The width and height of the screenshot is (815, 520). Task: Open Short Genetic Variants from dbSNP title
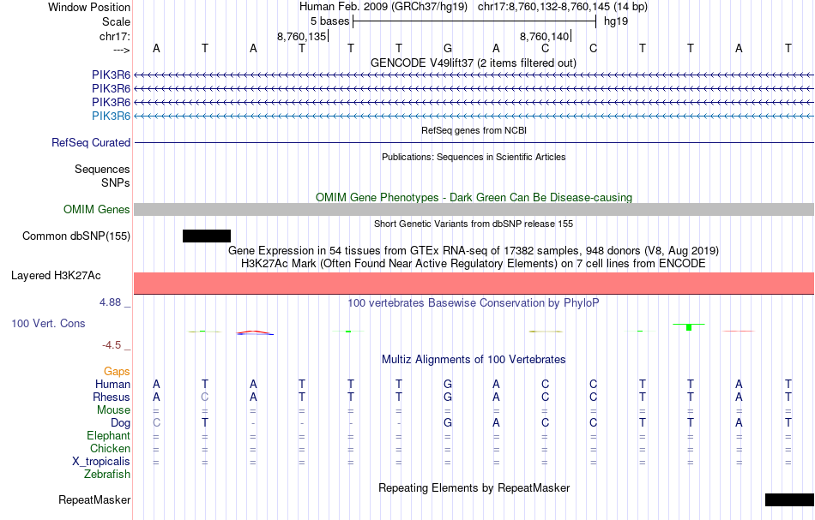coord(473,224)
